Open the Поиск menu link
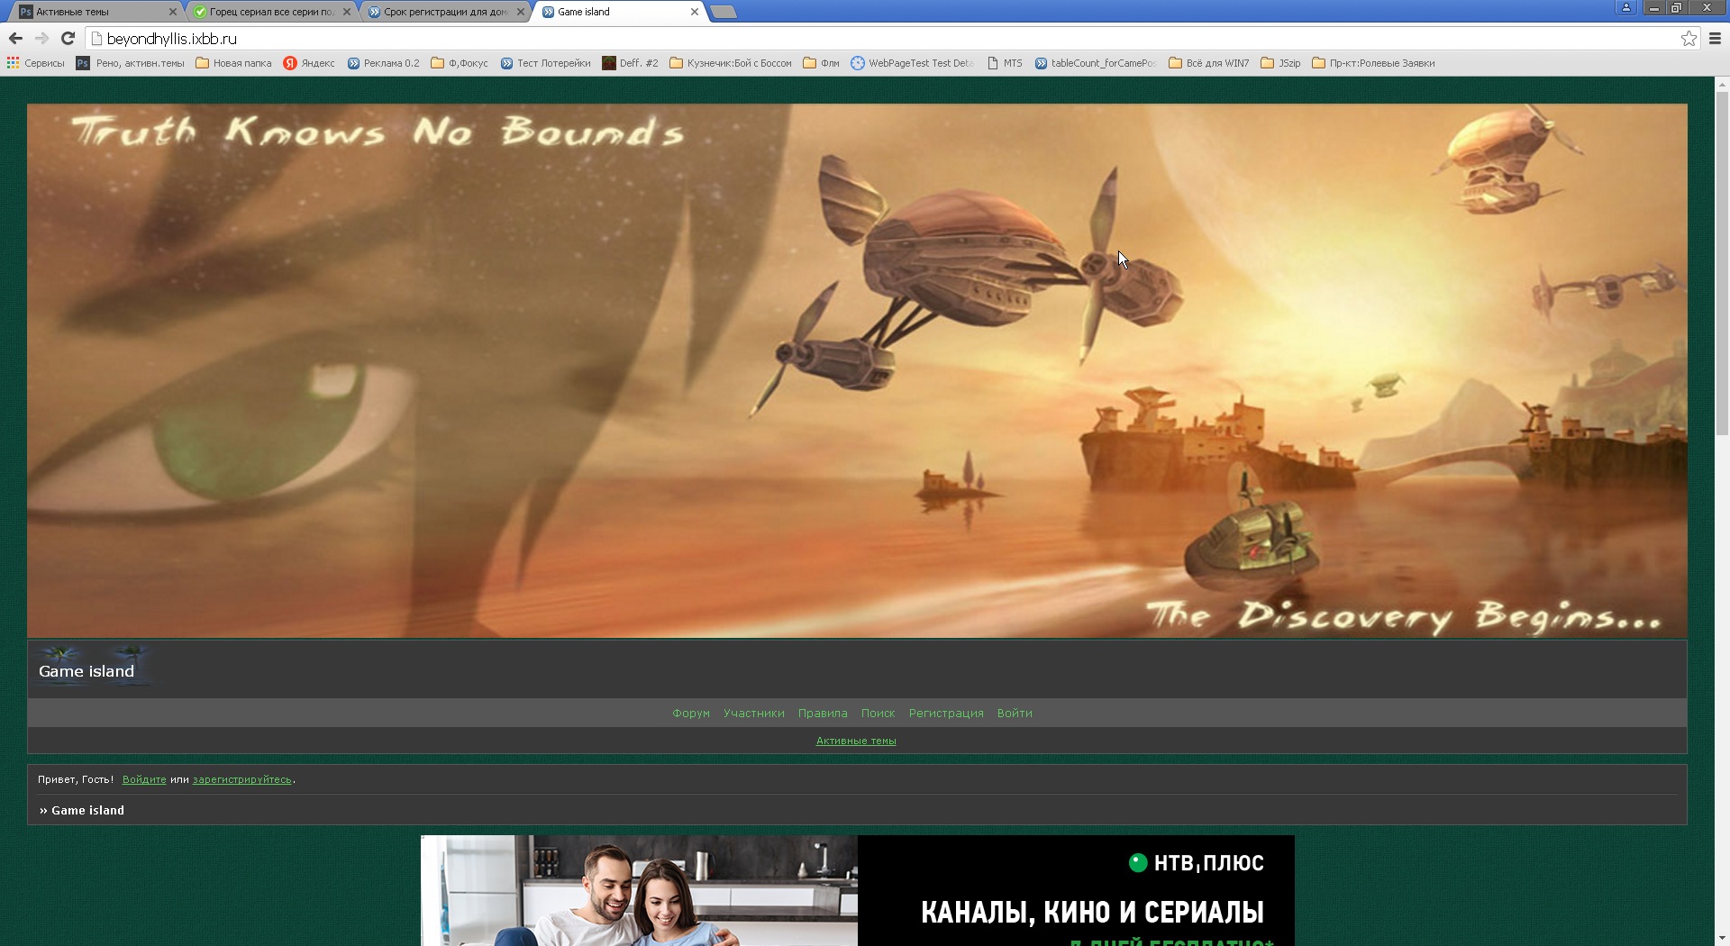The width and height of the screenshot is (1730, 946). pos(878,713)
